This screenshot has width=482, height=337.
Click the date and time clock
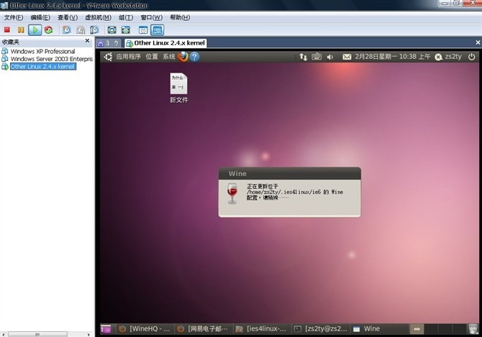[393, 57]
